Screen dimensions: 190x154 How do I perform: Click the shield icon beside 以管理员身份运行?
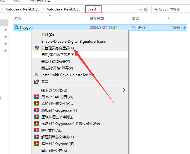[x=37, y=48]
